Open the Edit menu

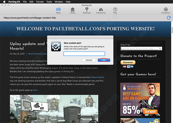point(31,2)
